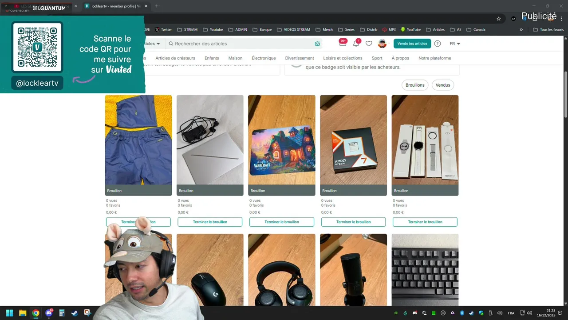This screenshot has width=568, height=320.
Task: Click the Bluetooth tray icon
Action: coord(461,313)
